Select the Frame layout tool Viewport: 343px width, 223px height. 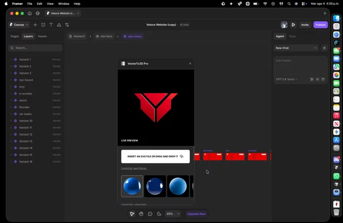coord(43,25)
